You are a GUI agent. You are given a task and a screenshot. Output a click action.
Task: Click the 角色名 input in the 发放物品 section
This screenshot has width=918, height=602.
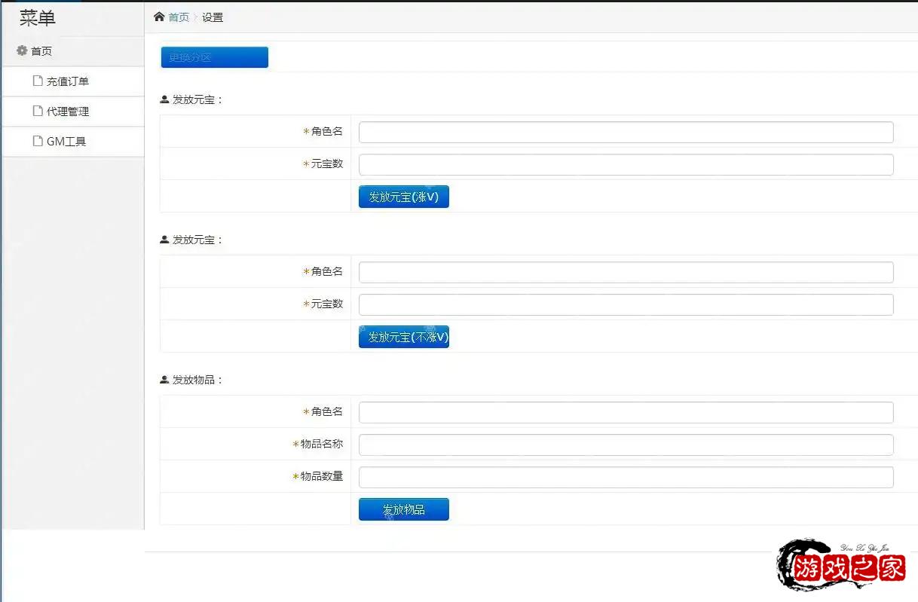click(626, 411)
